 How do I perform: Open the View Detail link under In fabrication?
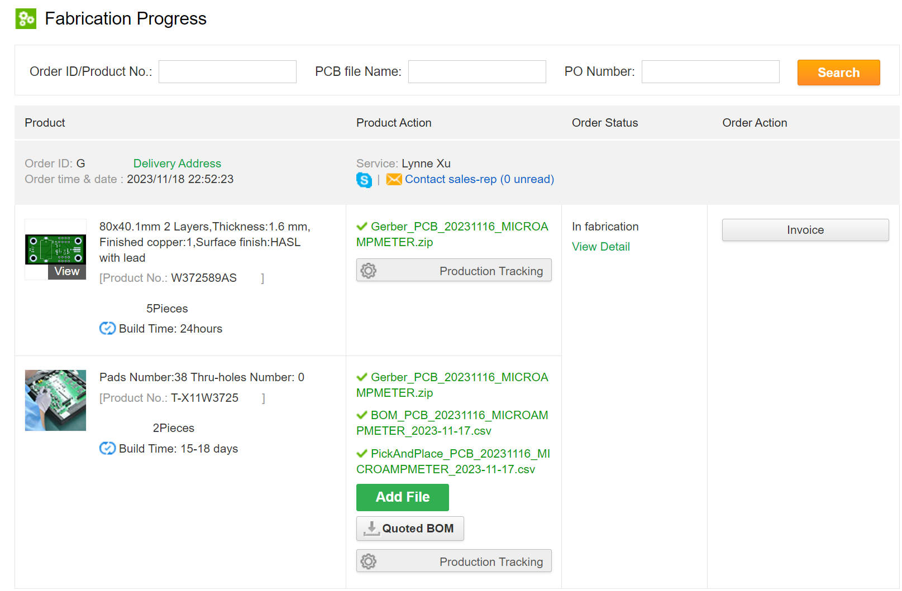pyautogui.click(x=600, y=247)
